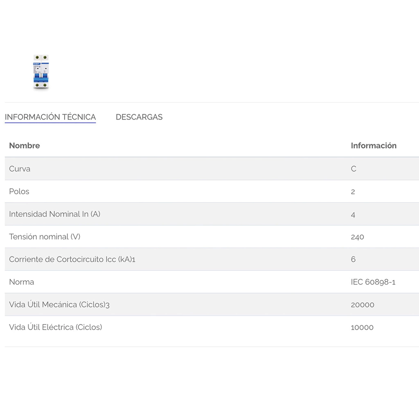Image resolution: width=419 pixels, height=419 pixels.
Task: Click the Nombre column header
Action: pyautogui.click(x=25, y=146)
